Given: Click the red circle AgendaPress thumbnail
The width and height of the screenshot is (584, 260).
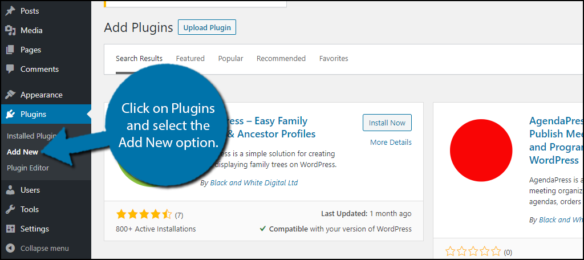Looking at the screenshot, I should pyautogui.click(x=481, y=150).
